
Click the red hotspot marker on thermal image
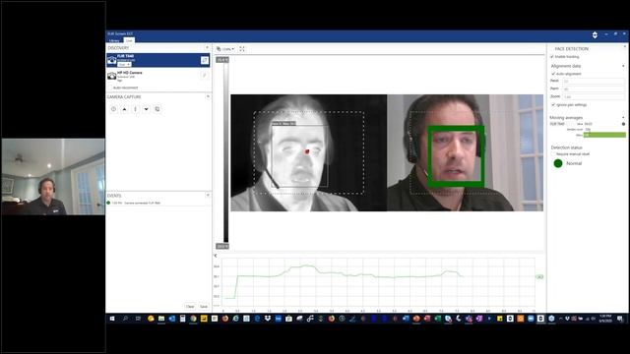click(x=307, y=151)
